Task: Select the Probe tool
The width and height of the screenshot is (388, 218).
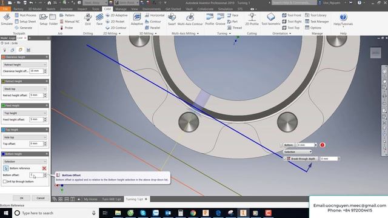Action: point(66,28)
